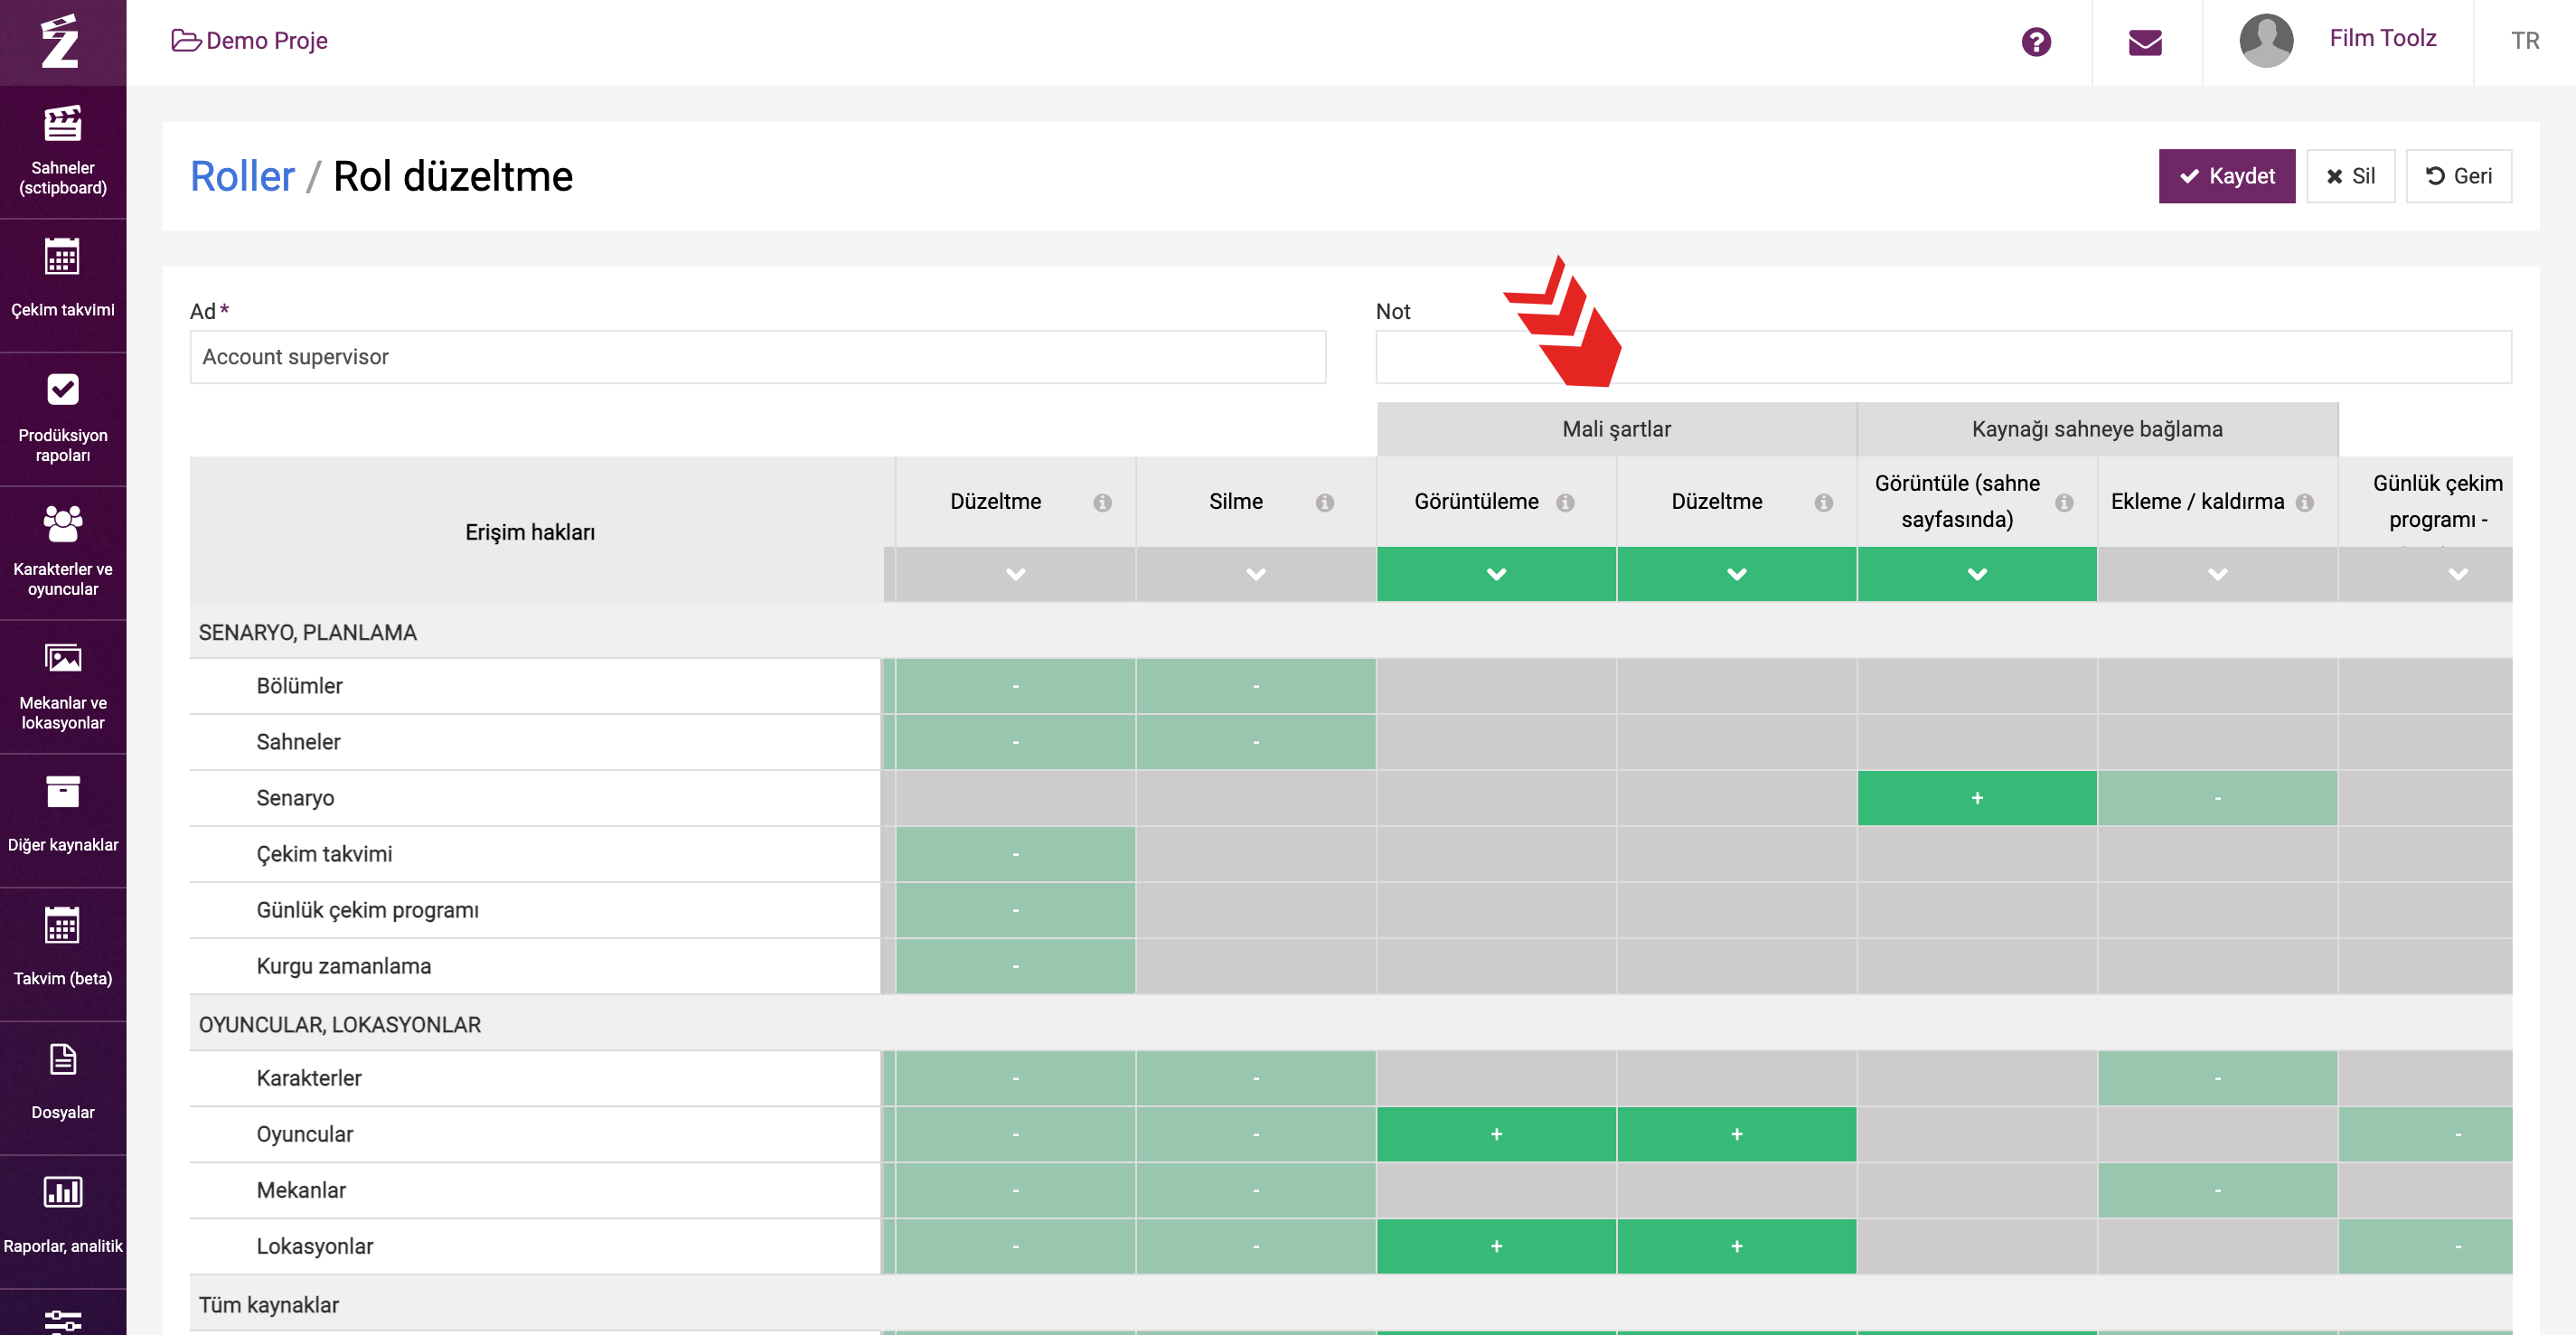The image size is (2576, 1335).
Task: Open Raporlar, analitik in sidebar
Action: (x=63, y=1223)
